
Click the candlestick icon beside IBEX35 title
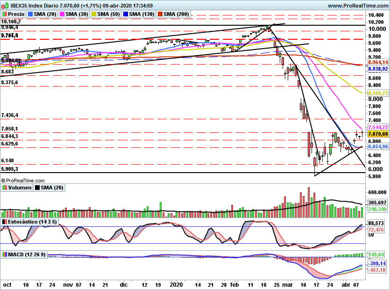5,5
